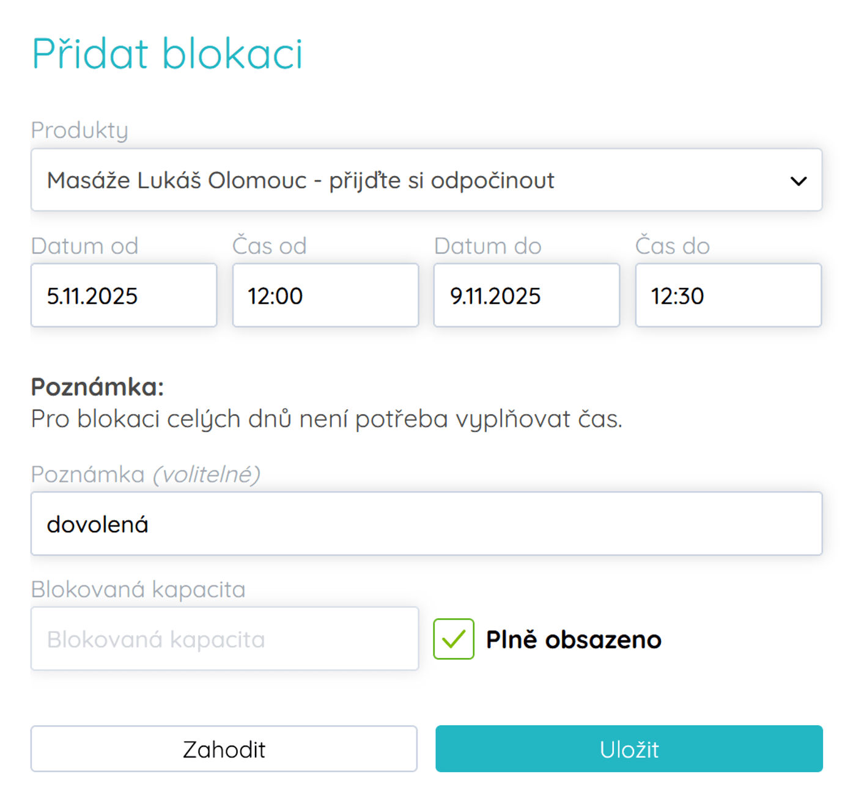Click the note text about blocking whole days

point(327,419)
